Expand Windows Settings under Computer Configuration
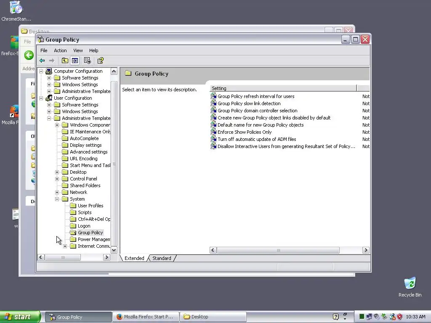 click(49, 85)
